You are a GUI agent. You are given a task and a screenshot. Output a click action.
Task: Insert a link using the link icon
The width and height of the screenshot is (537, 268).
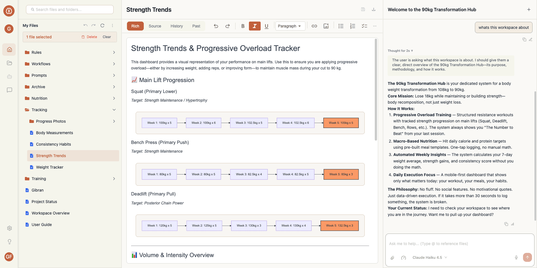[x=314, y=26]
